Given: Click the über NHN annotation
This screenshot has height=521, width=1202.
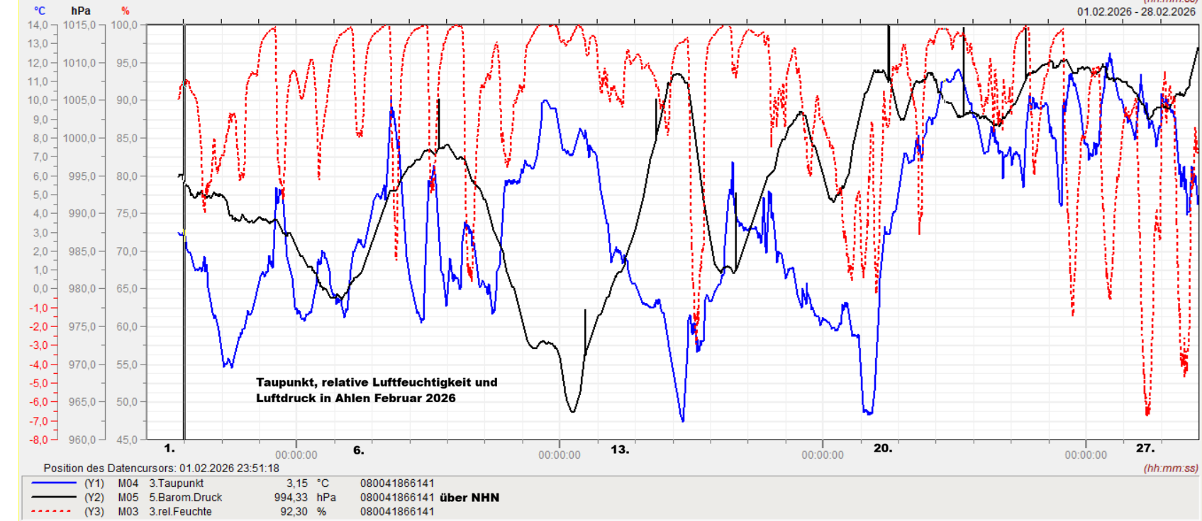Looking at the screenshot, I should 469,498.
